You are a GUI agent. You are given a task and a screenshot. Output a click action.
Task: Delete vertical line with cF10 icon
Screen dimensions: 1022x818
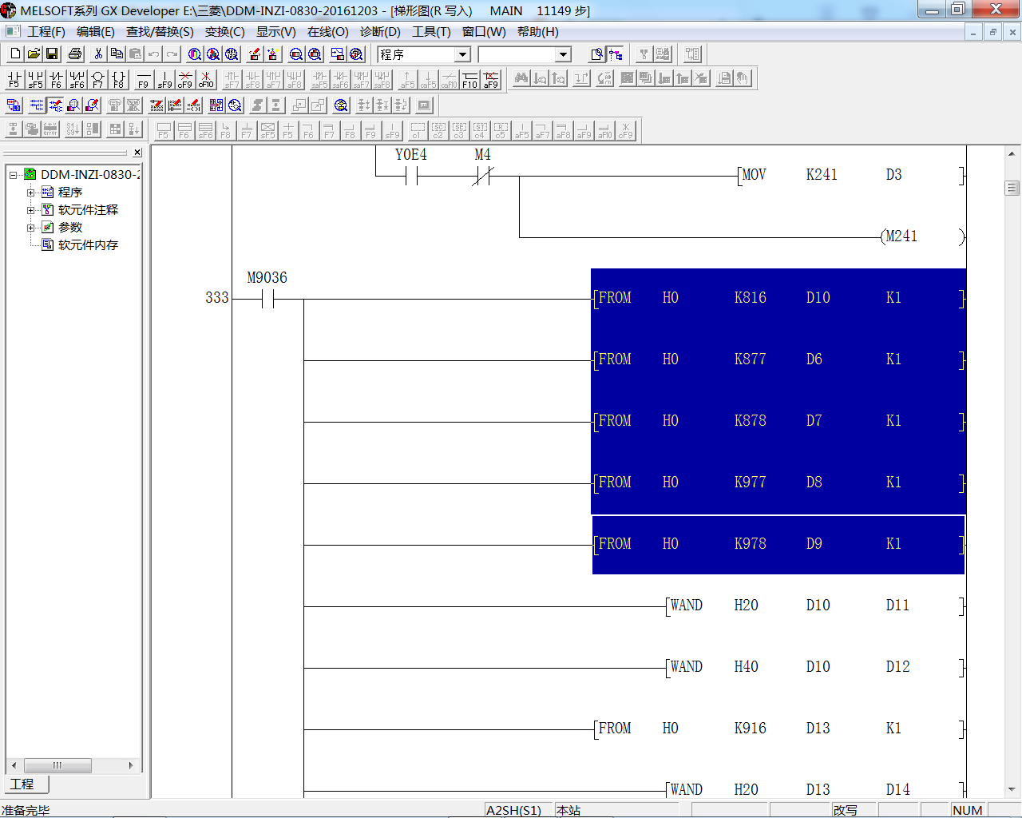pos(206,79)
